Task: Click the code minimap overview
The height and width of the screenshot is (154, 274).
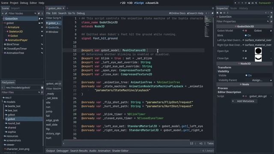Action: tap(208, 27)
